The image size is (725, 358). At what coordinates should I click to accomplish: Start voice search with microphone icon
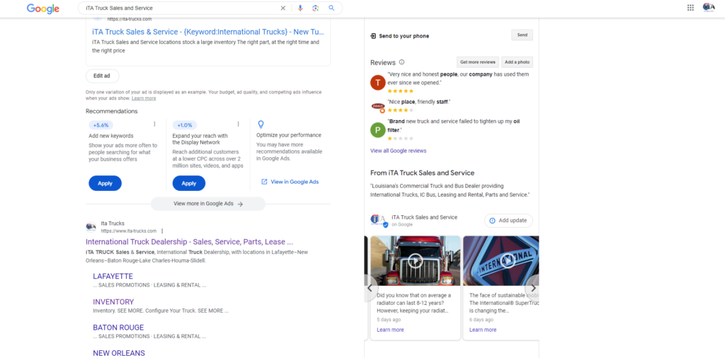pyautogui.click(x=300, y=8)
